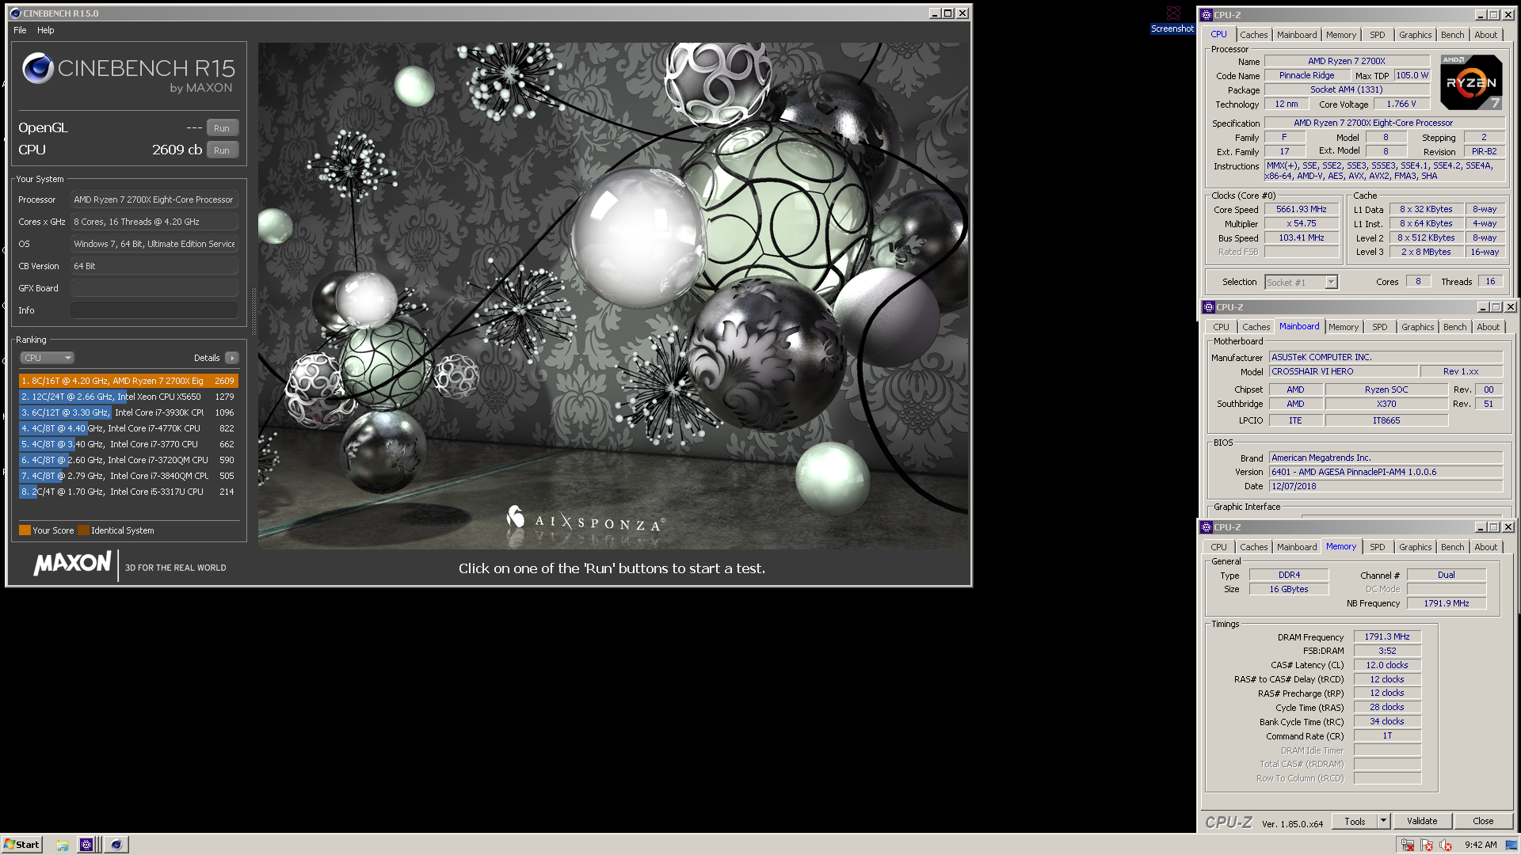Viewport: 1521px width, 855px height.
Task: Switch to Cinebench via its taskbar icon
Action: [116, 845]
